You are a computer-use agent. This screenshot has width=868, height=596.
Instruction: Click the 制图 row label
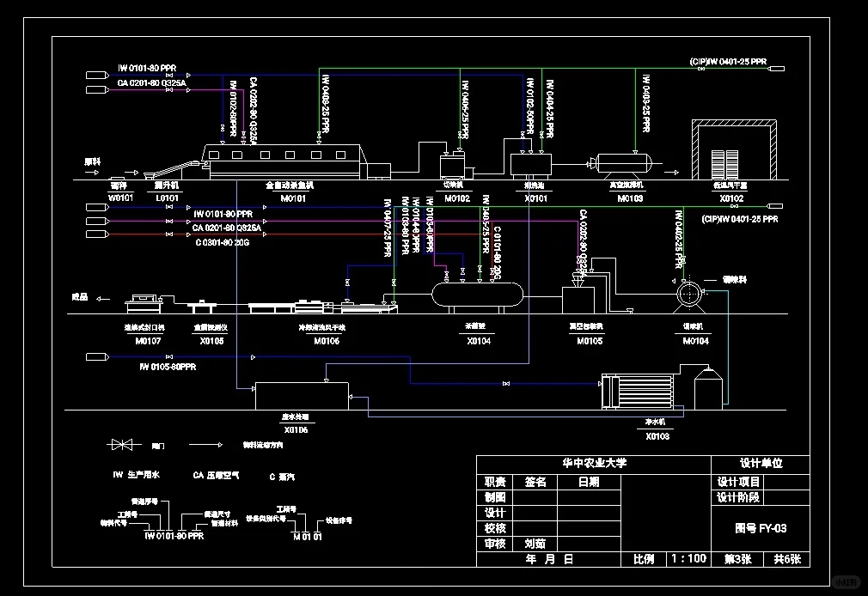(x=495, y=497)
